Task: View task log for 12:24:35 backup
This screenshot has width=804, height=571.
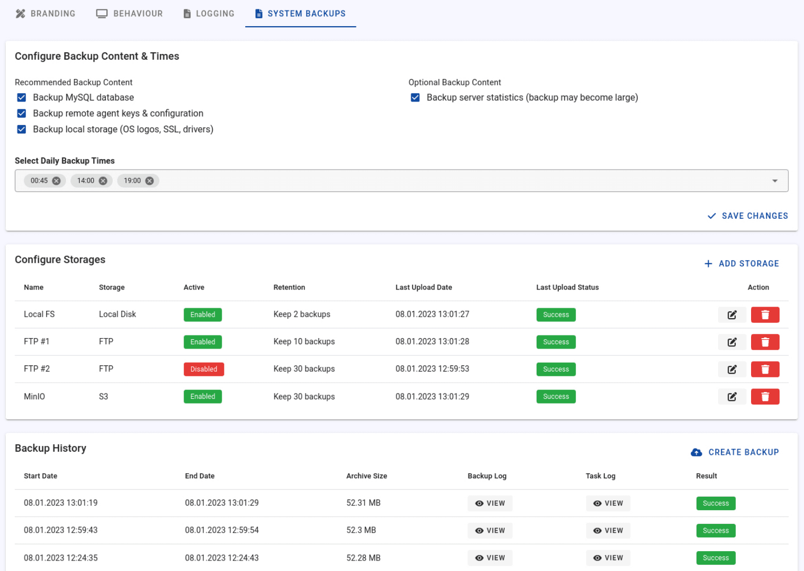Action: click(x=608, y=558)
